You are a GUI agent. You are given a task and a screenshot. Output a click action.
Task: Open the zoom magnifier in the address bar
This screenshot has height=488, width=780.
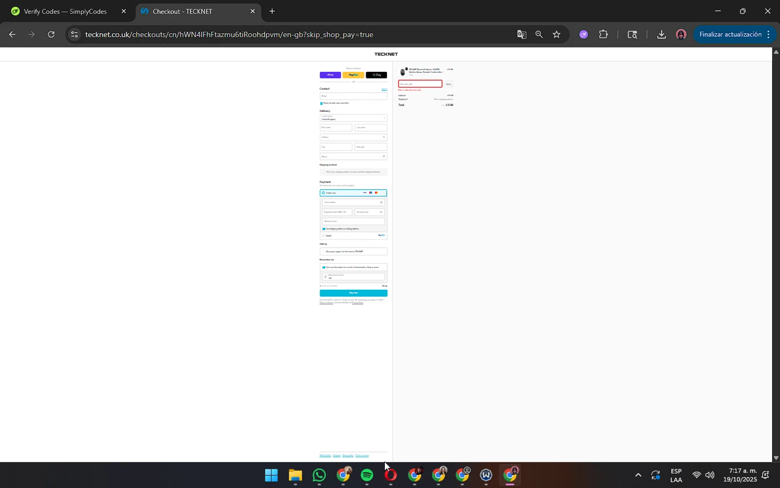tap(539, 34)
